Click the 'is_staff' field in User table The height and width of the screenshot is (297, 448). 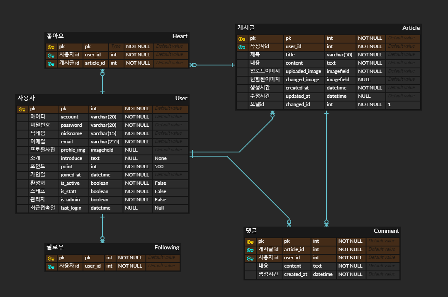(74, 191)
